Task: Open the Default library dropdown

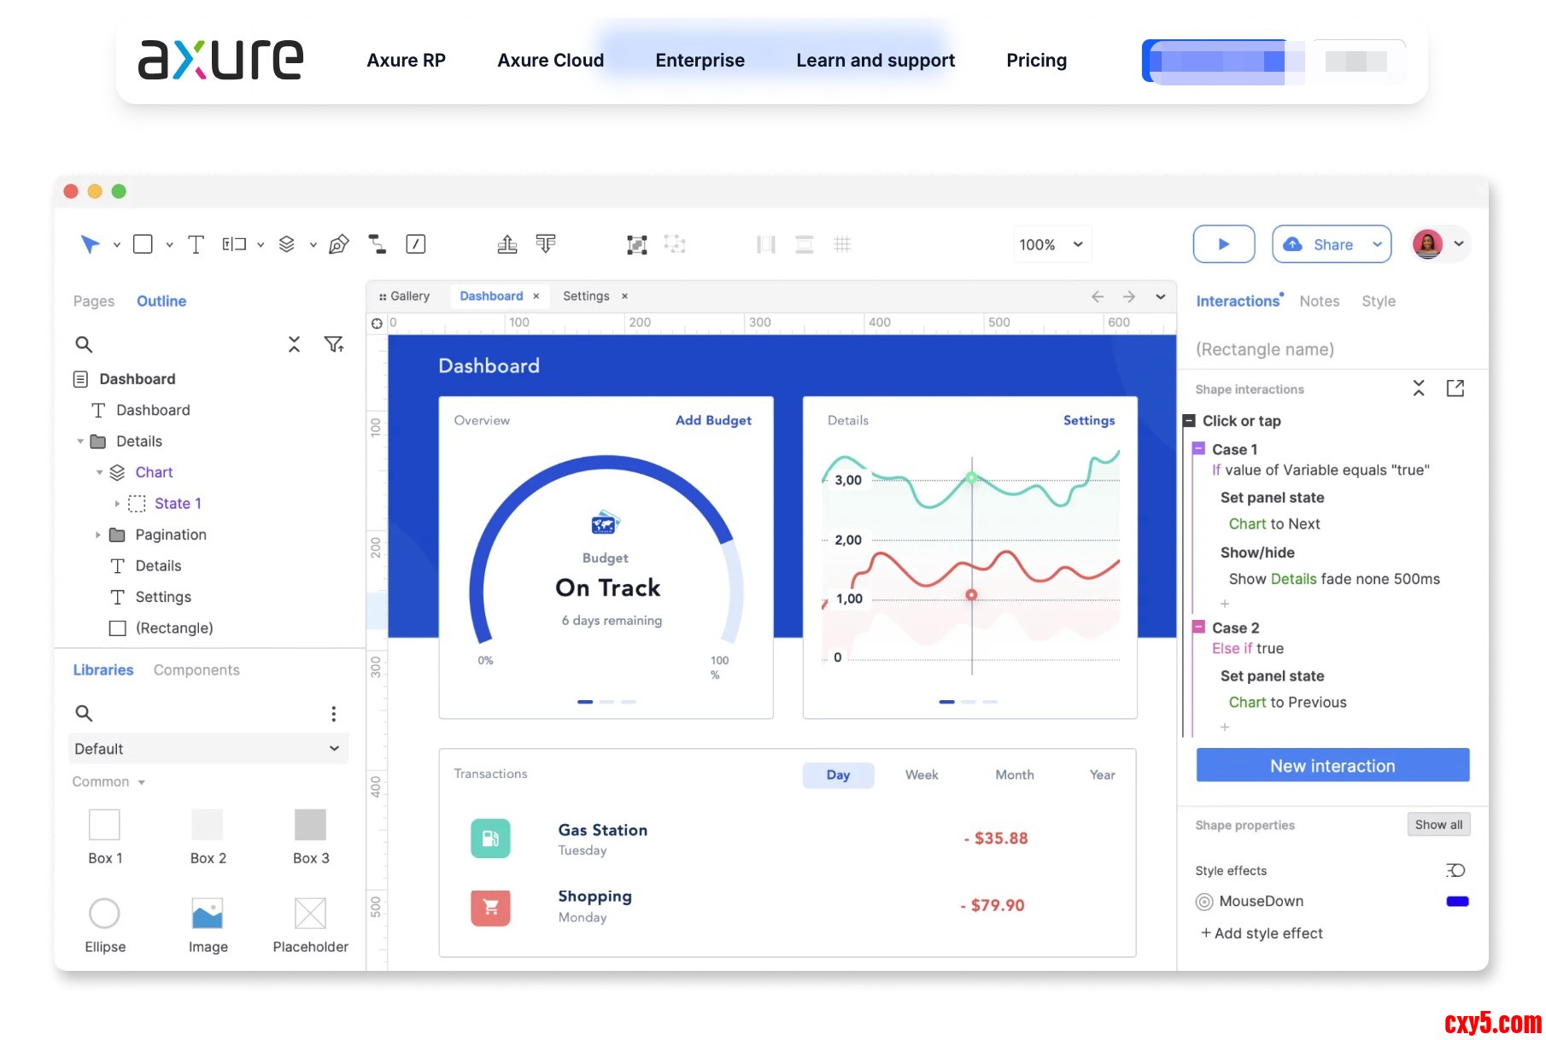Action: coord(208,749)
